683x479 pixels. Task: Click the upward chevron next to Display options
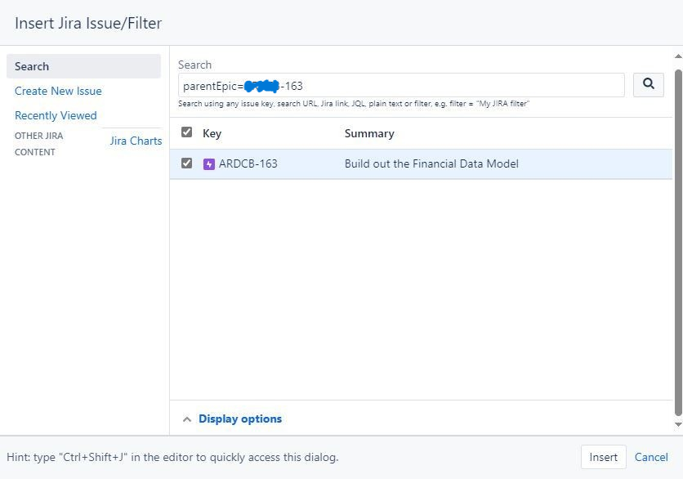pos(187,418)
